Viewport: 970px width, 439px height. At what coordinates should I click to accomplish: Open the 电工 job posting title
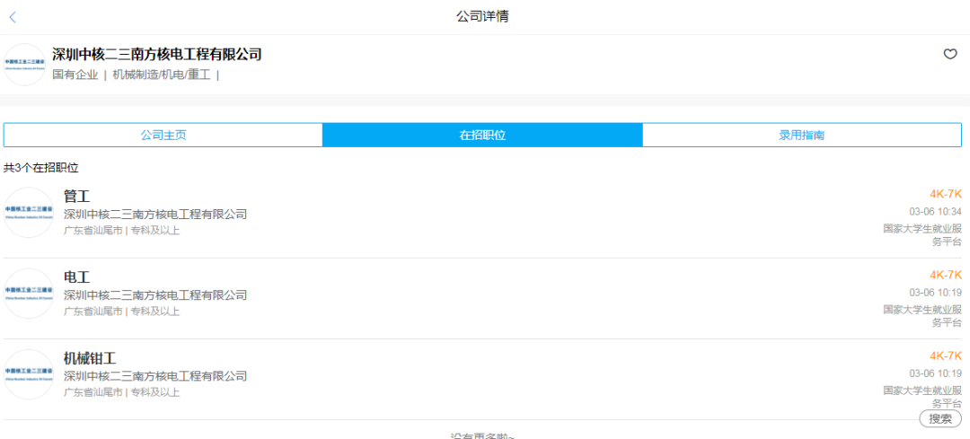(76, 277)
